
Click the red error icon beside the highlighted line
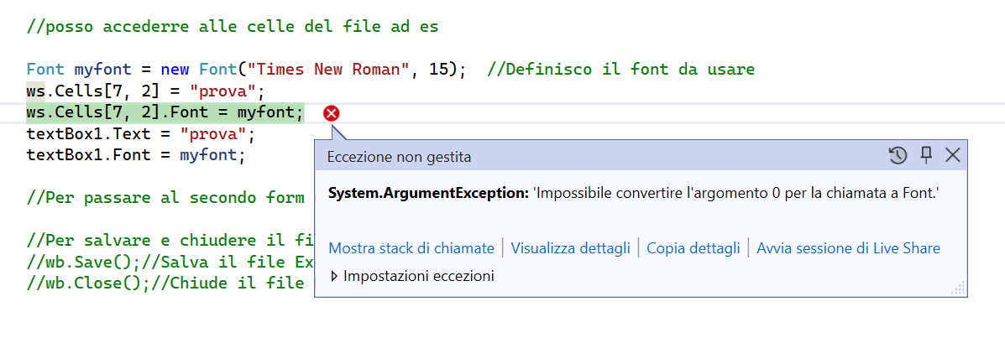(x=332, y=113)
